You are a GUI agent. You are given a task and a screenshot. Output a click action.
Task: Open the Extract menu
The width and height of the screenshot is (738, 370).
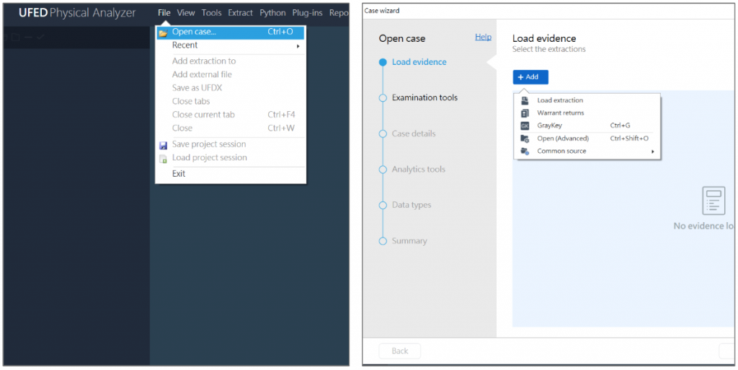pyautogui.click(x=240, y=13)
